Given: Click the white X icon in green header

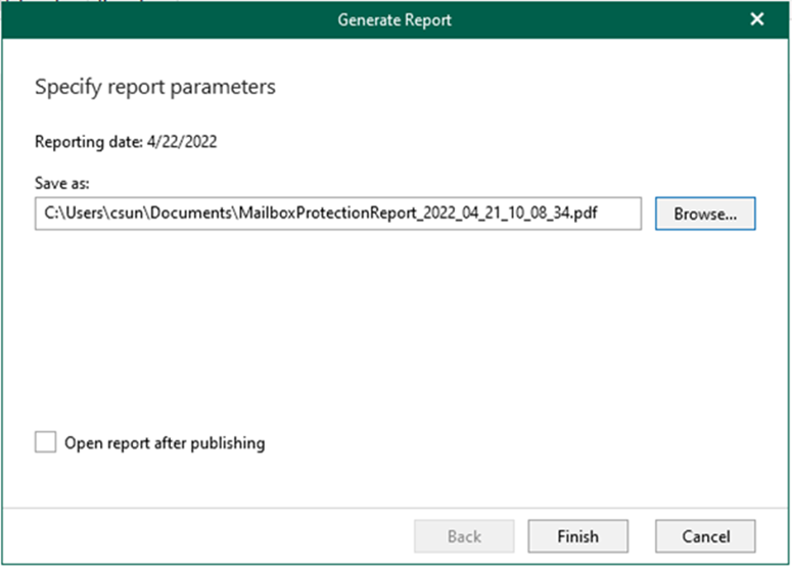Looking at the screenshot, I should [x=756, y=19].
